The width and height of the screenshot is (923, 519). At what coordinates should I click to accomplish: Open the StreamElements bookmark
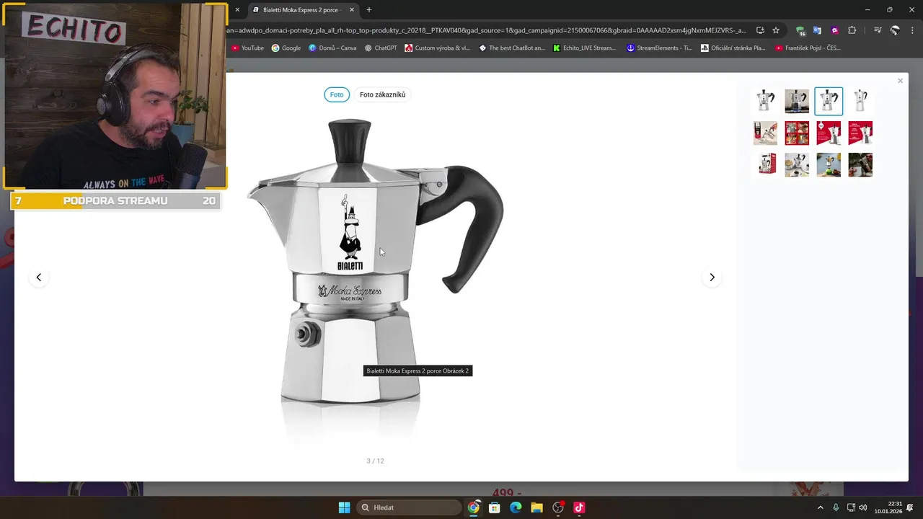[659, 48]
